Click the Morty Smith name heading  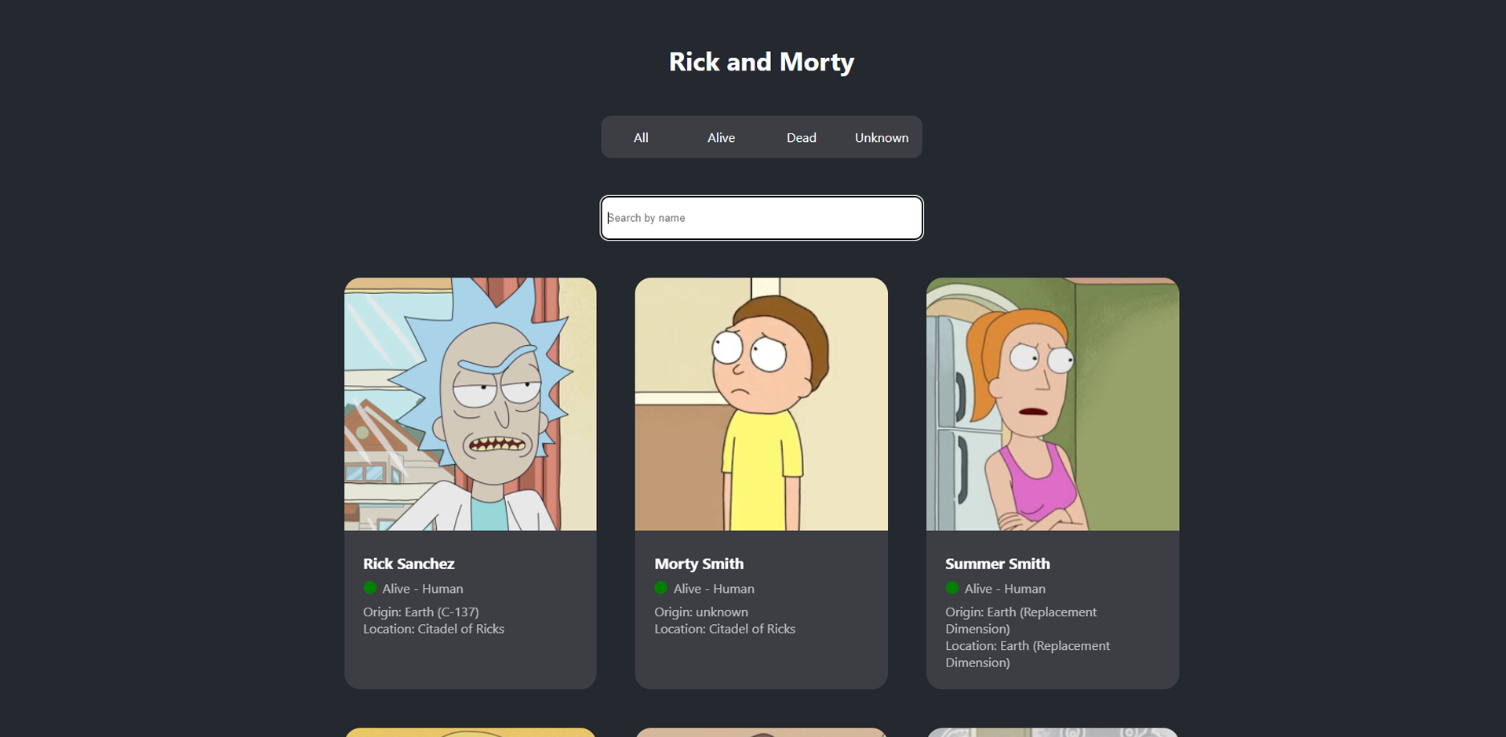pos(699,564)
